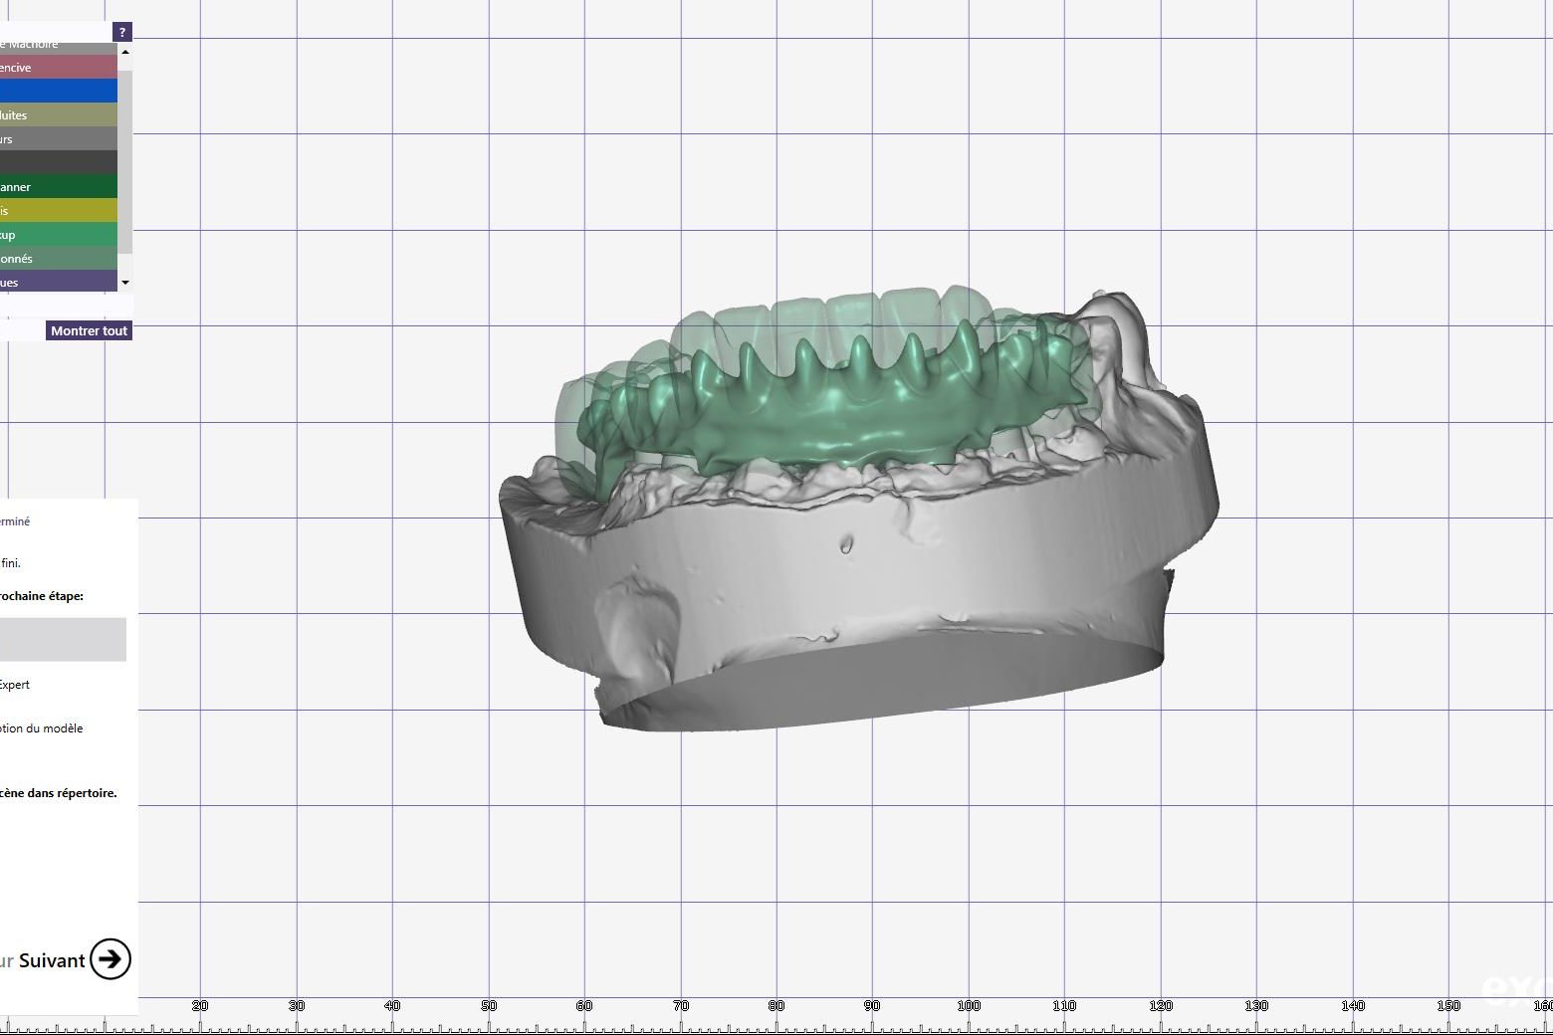The width and height of the screenshot is (1553, 1035).
Task: Toggle the pink Gencive layer visibility
Action: click(58, 68)
